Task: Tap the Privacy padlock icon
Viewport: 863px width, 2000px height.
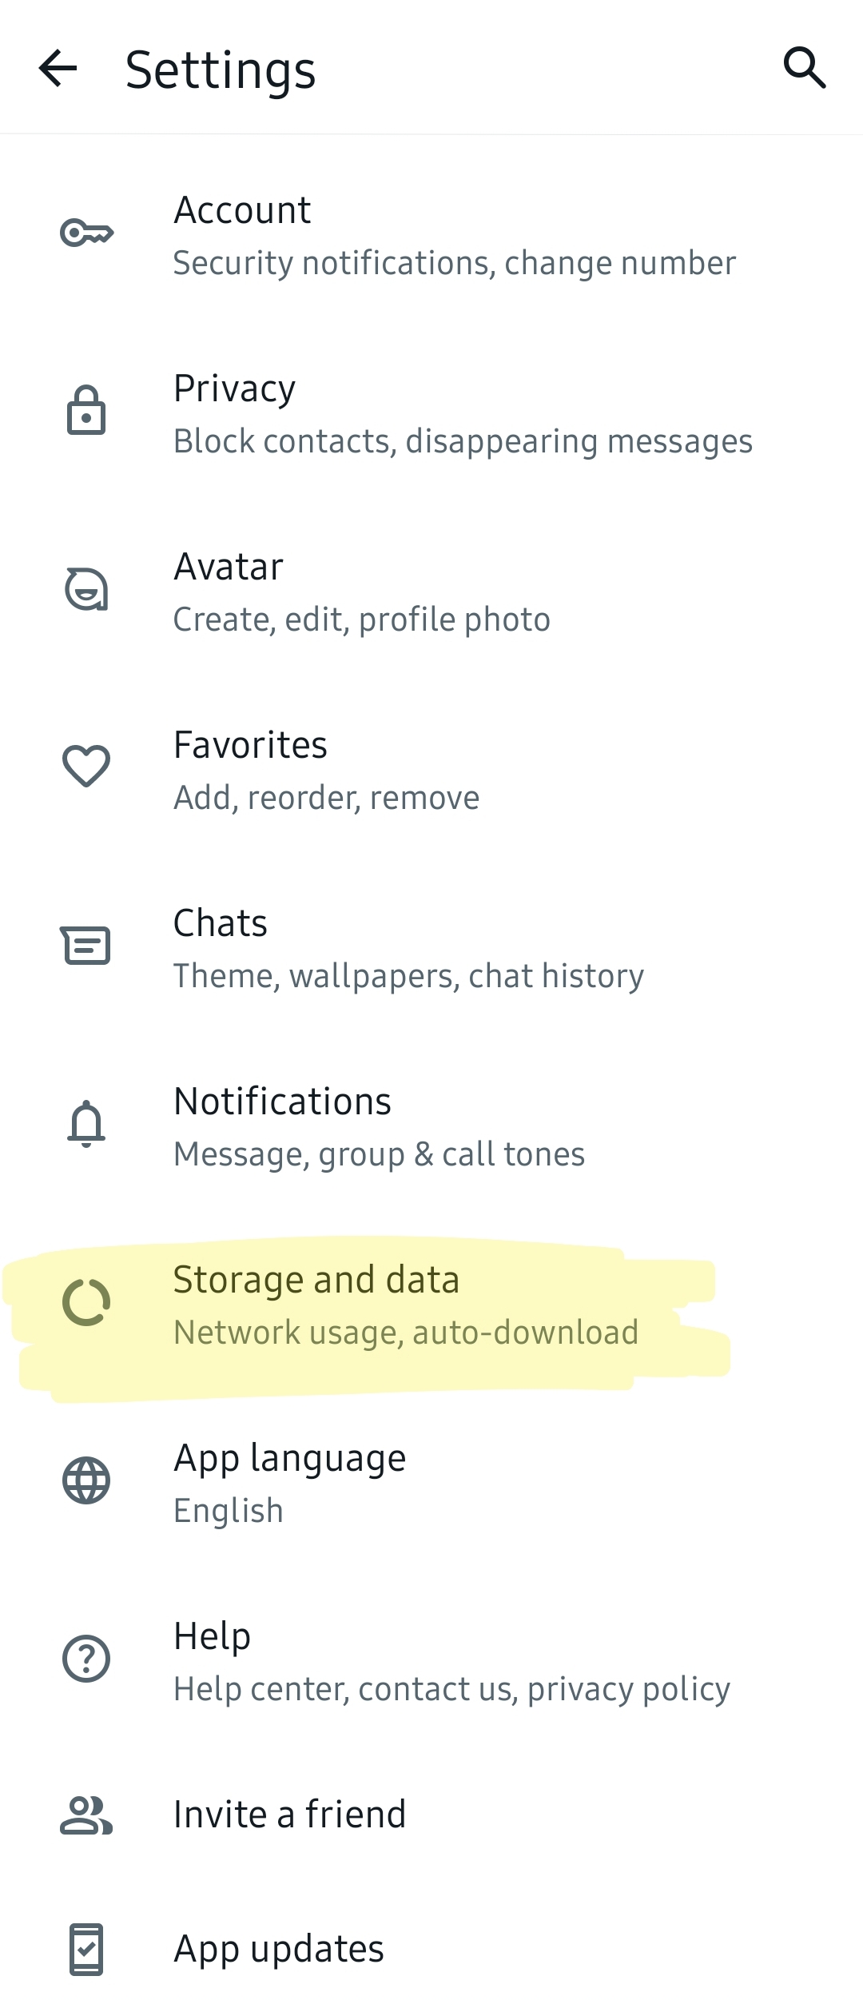Action: pyautogui.click(x=86, y=411)
